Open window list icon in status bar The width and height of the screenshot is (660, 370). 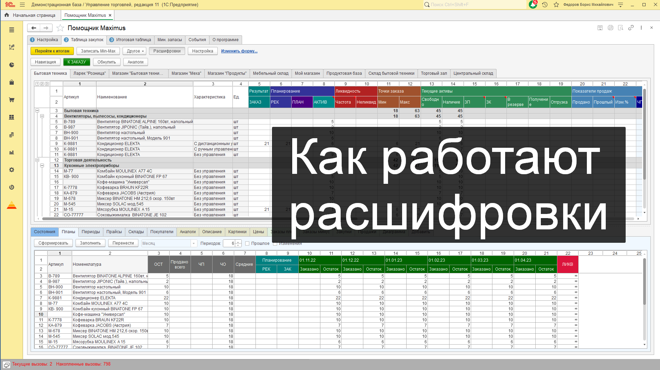(x=7, y=365)
